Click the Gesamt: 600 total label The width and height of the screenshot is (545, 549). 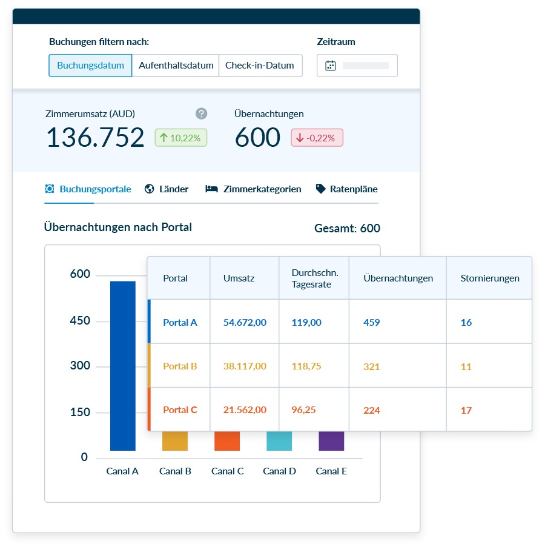click(x=346, y=229)
